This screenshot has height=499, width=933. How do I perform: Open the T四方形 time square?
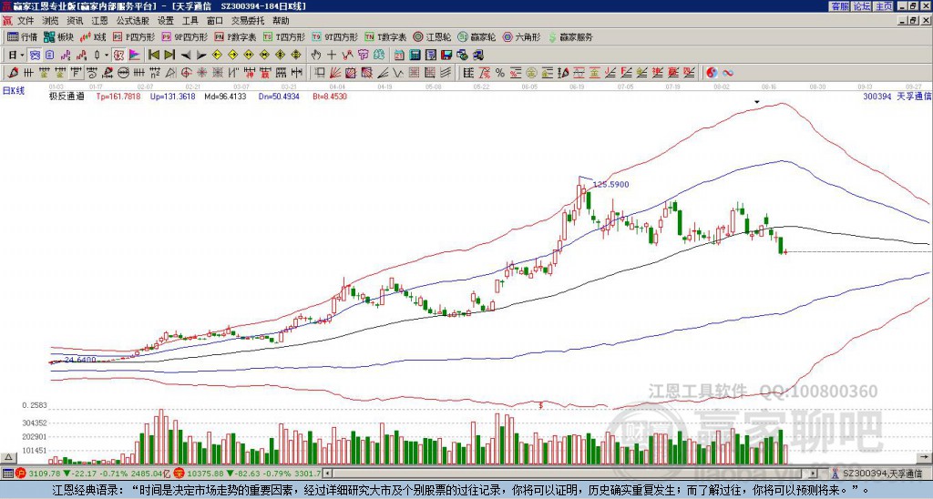[x=284, y=36]
